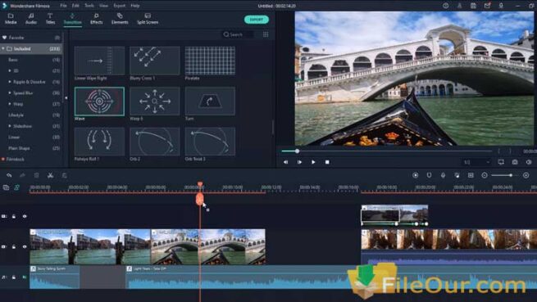This screenshot has height=302, width=537.
Task: Zoom in the timeline with plus icon
Action: tap(526, 175)
